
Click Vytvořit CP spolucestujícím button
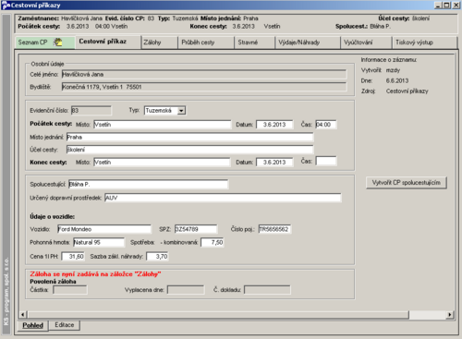(407, 183)
